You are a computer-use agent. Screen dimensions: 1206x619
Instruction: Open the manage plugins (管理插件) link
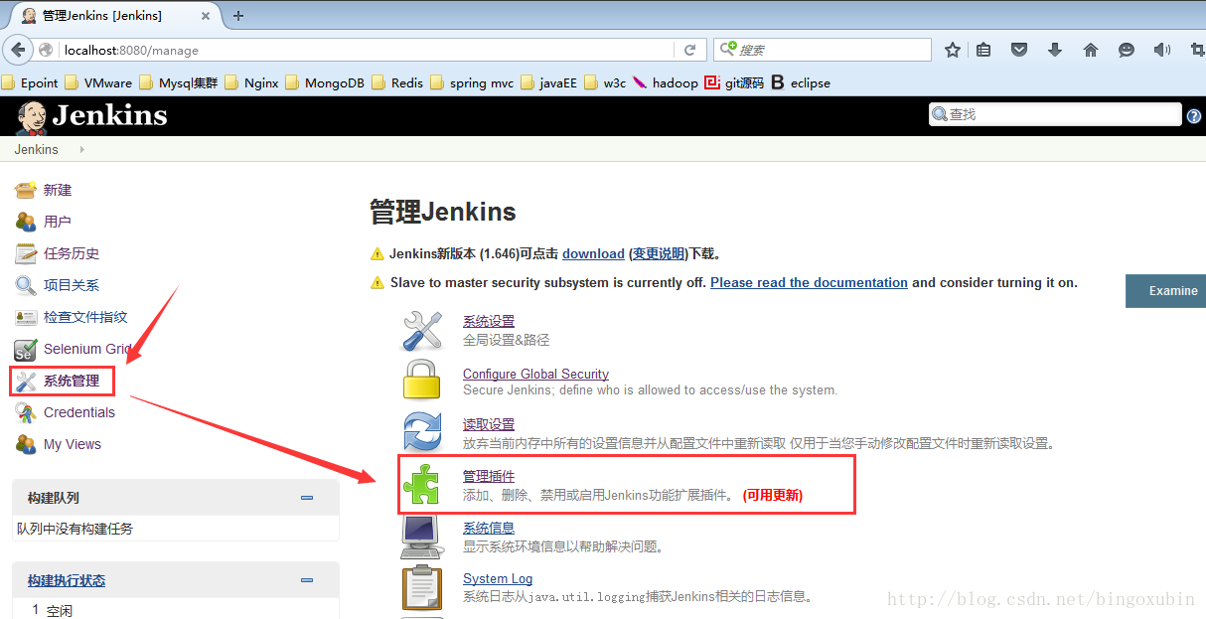[489, 477]
